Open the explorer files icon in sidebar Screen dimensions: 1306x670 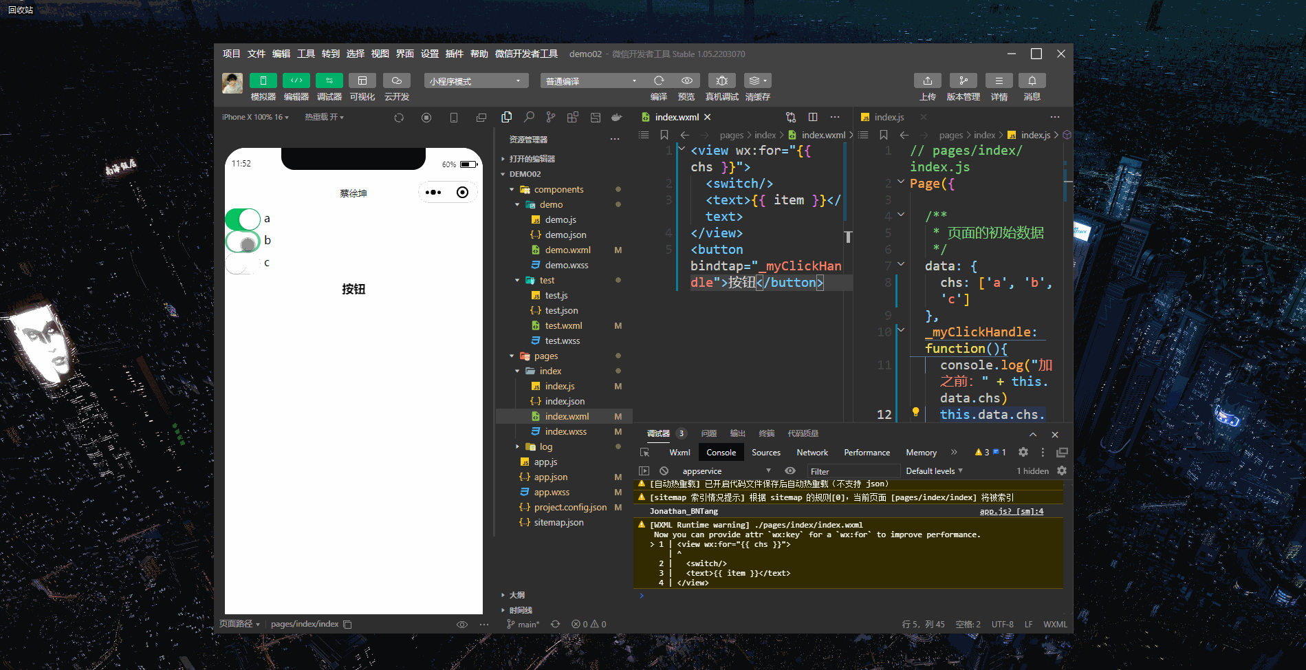pyautogui.click(x=507, y=117)
